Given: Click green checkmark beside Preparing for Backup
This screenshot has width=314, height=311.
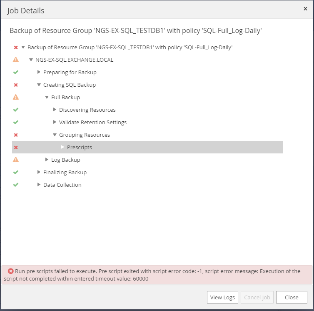Looking at the screenshot, I should [16, 73].
